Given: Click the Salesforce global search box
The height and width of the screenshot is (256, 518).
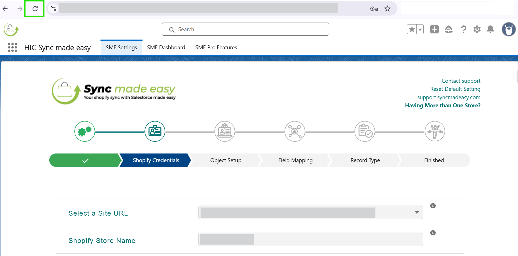Looking at the screenshot, I should coord(245,29).
